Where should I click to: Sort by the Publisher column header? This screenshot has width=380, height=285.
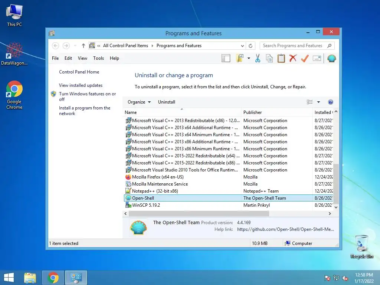click(277, 112)
